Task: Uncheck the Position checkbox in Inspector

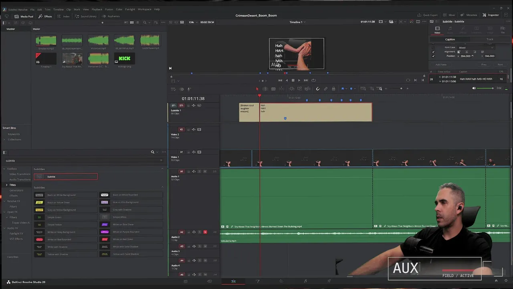Action: [433, 56]
